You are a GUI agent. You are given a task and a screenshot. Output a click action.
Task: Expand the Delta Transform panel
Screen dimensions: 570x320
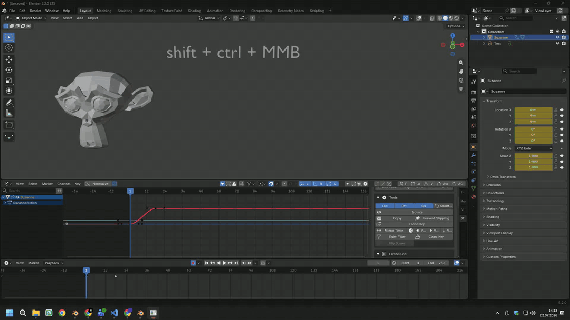502,177
